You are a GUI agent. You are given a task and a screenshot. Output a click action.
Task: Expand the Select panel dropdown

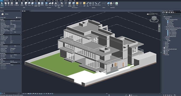pos(2,8)
